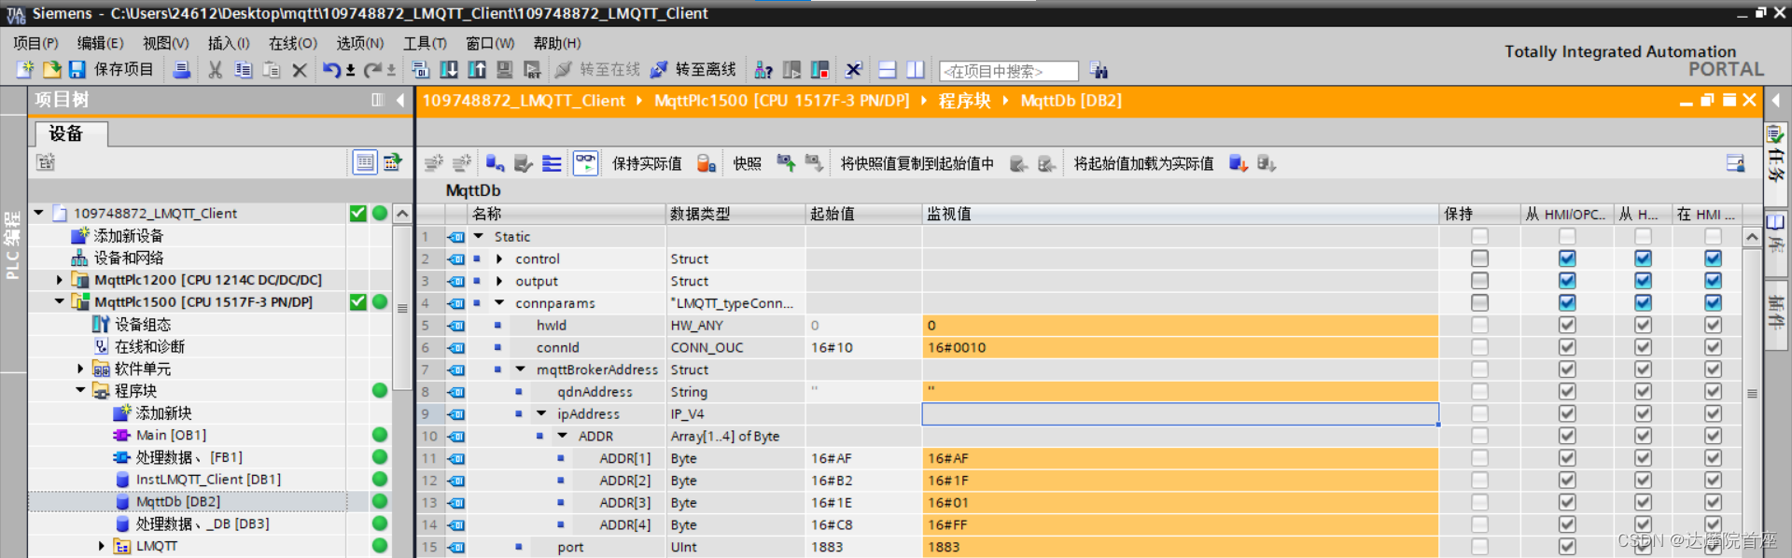Image resolution: width=1792 pixels, height=558 pixels.
Task: Collapse the connparams row
Action: 499,302
